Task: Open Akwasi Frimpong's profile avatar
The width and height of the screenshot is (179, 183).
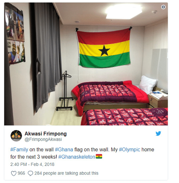Action: pos(16,136)
